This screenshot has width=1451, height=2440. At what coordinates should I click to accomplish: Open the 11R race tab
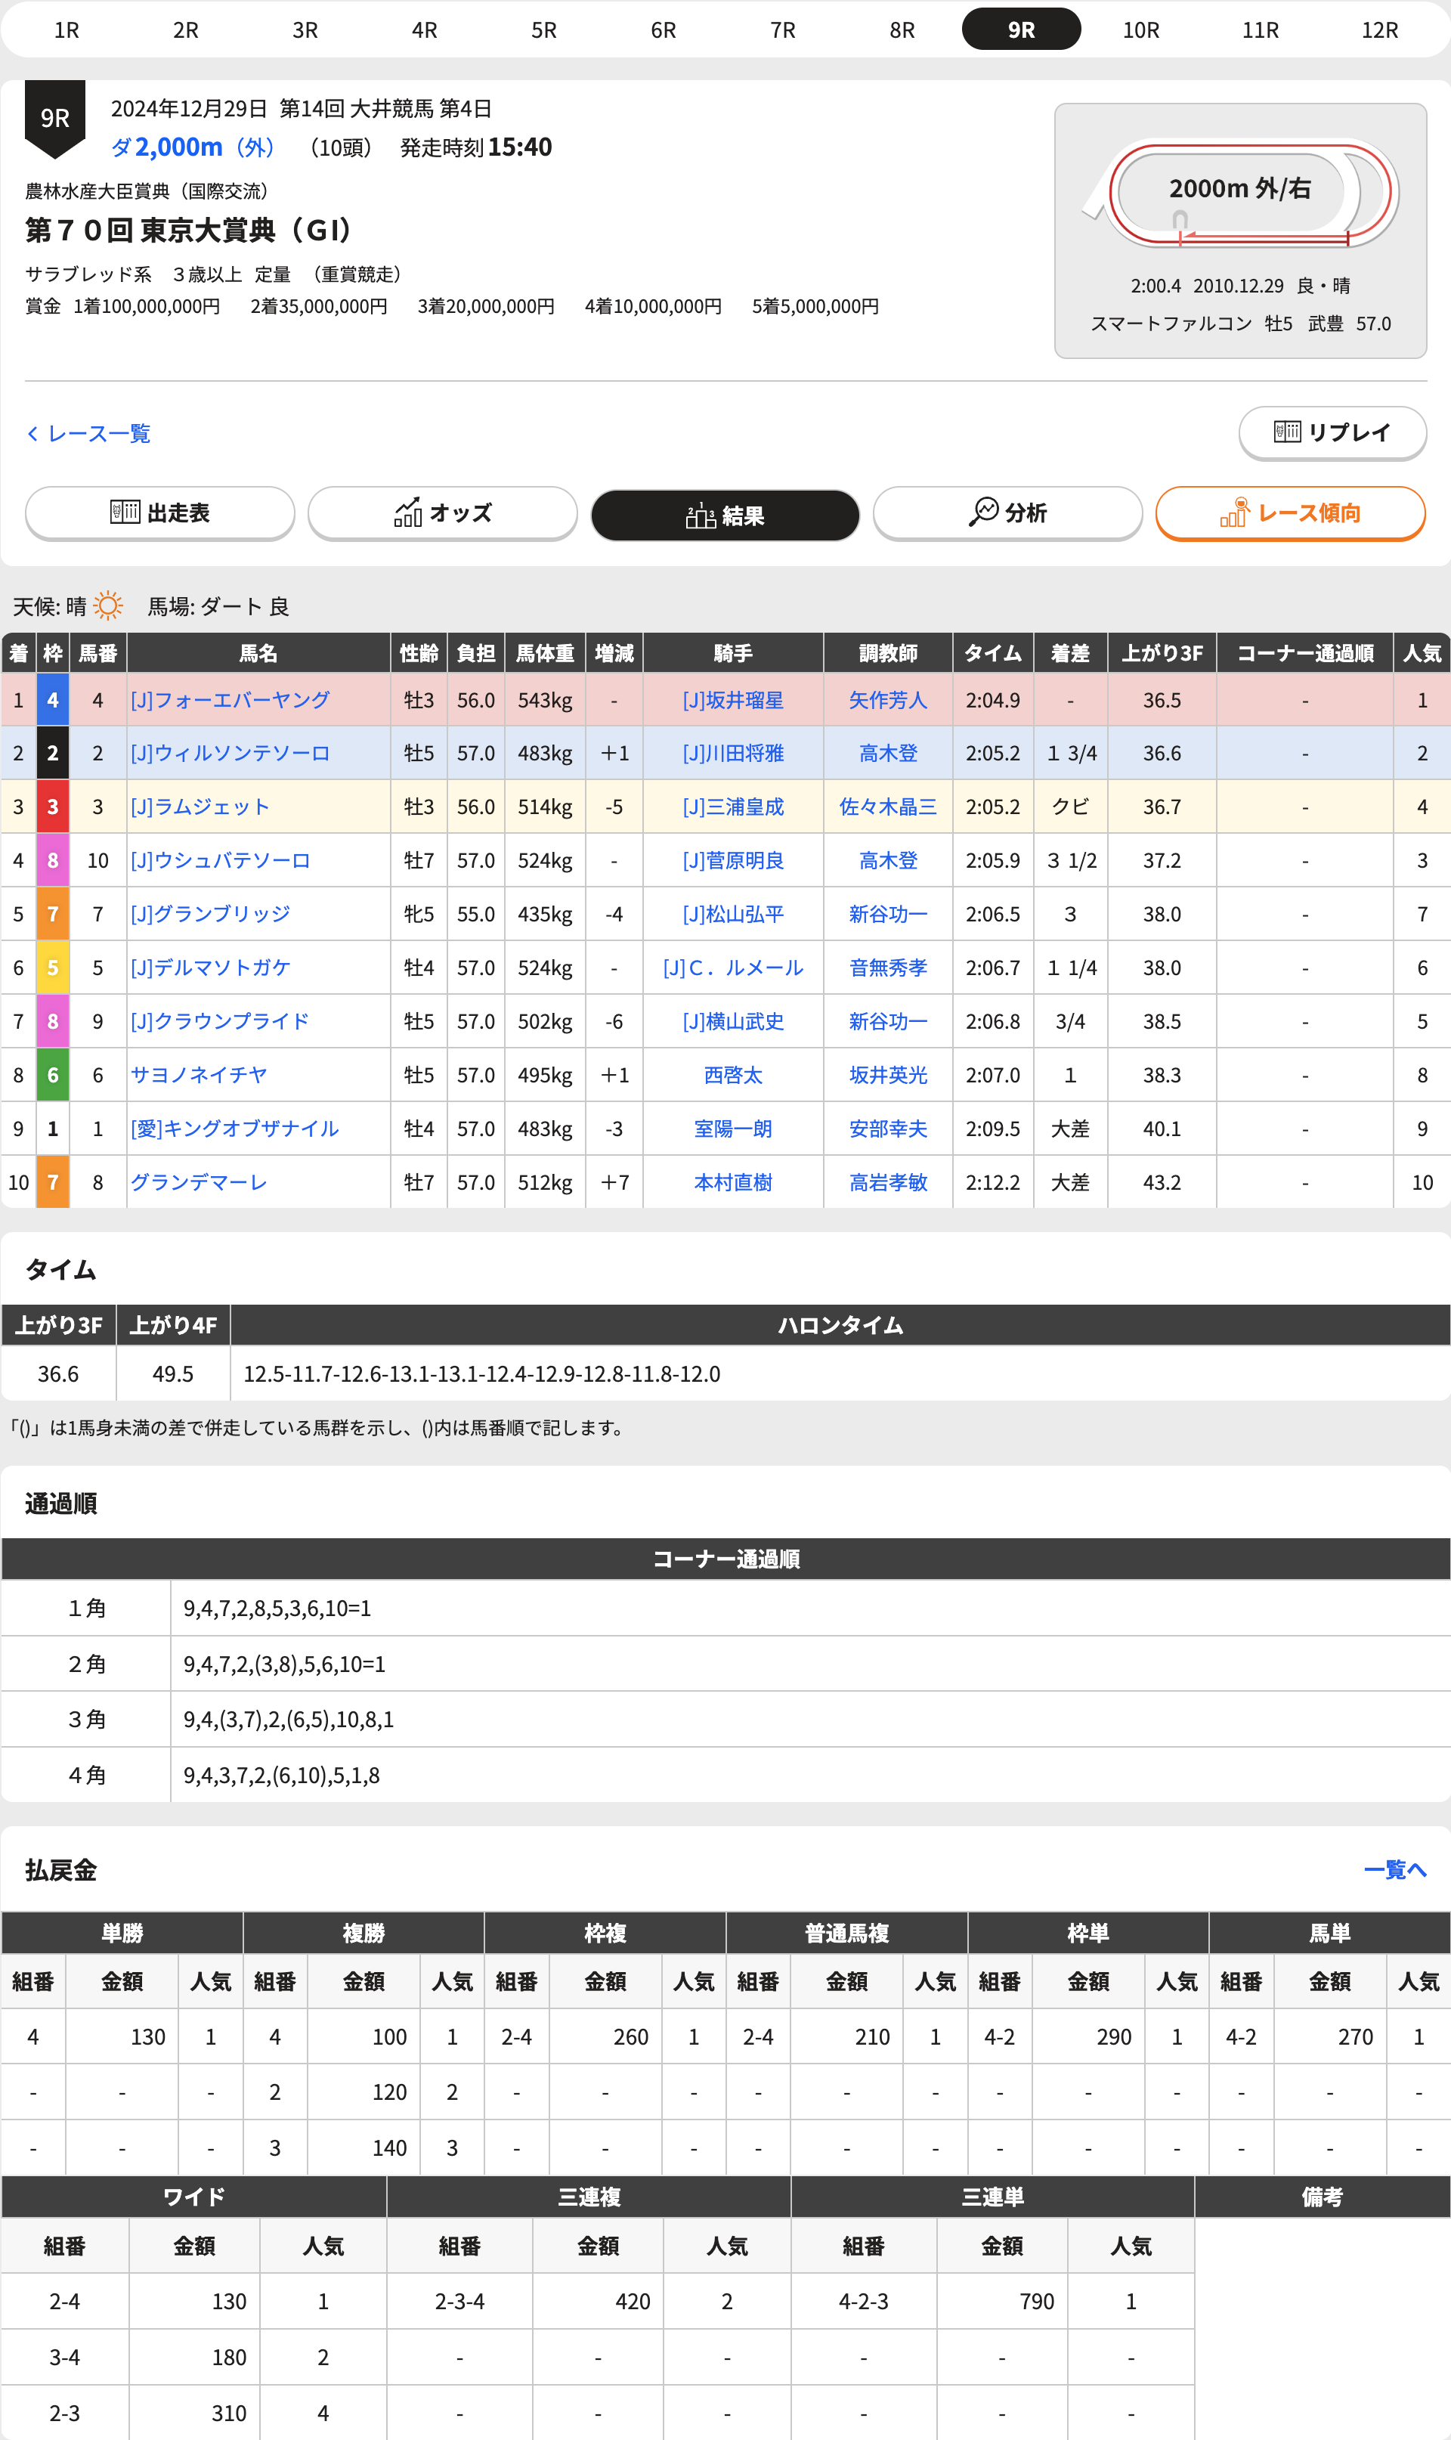point(1261,30)
